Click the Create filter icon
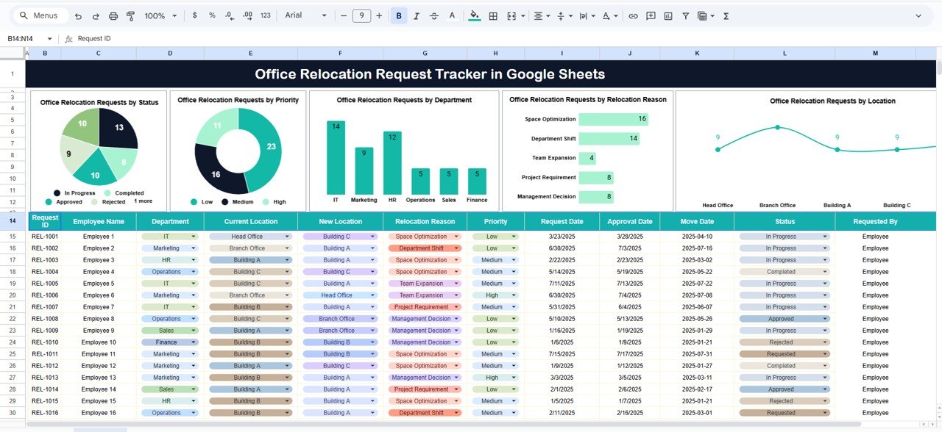This screenshot has width=942, height=432. pyautogui.click(x=685, y=15)
